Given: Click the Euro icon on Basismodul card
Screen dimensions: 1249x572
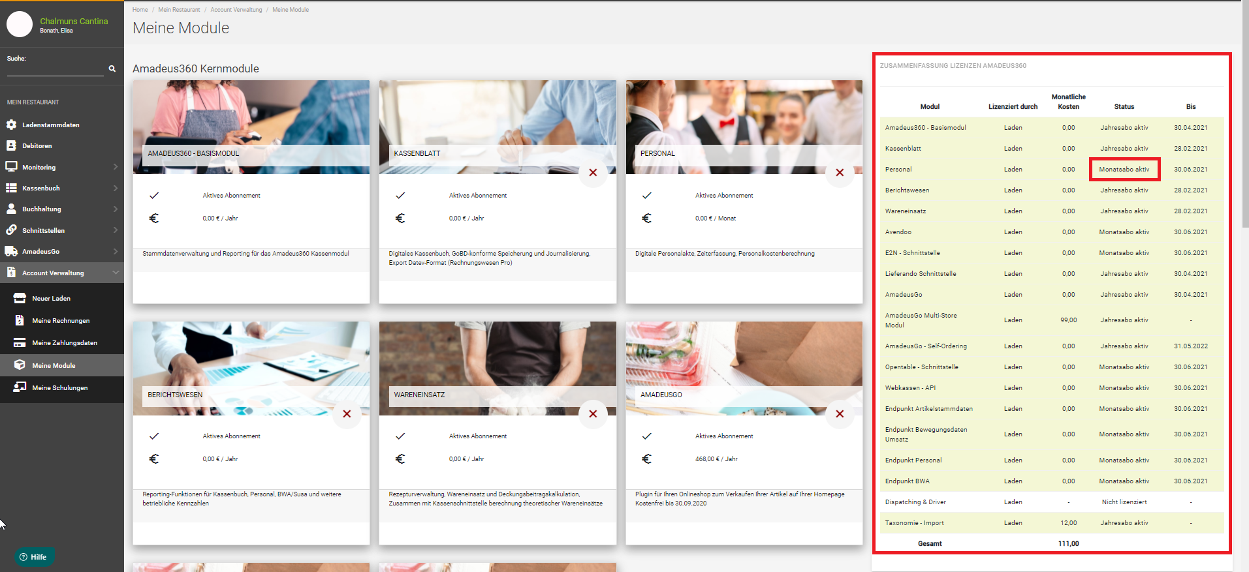Looking at the screenshot, I should tap(154, 218).
